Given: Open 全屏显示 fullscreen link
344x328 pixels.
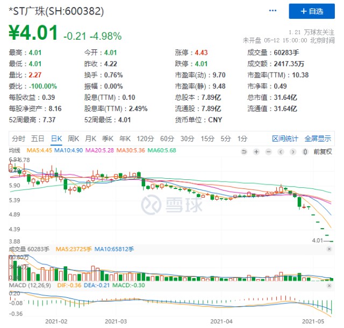Looking at the screenshot, I should click(318, 139).
